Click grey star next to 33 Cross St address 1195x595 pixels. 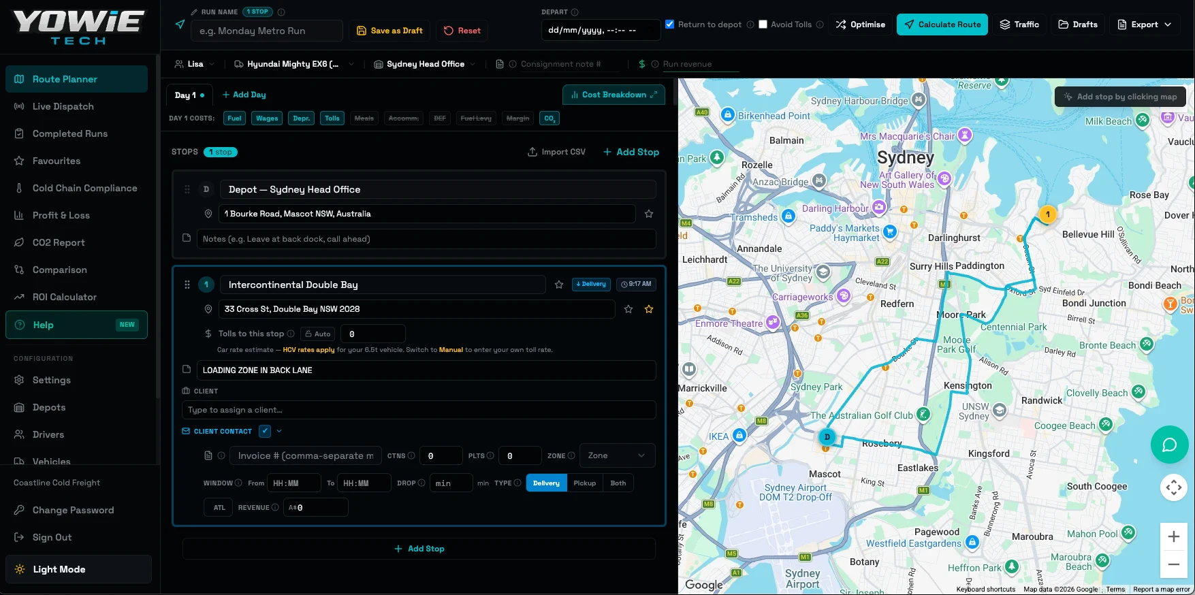pos(628,309)
